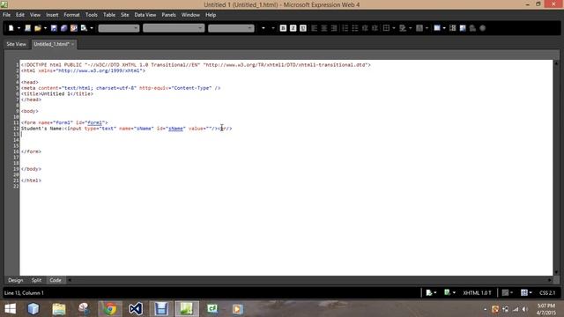
Task: Open the File menu
Action: 6,15
